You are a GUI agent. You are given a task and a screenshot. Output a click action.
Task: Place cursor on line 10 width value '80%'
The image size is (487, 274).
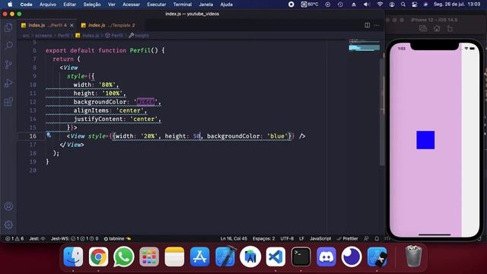point(107,84)
